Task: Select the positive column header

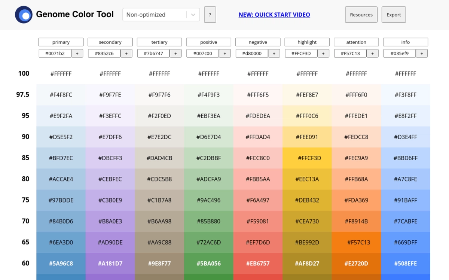Action: (208, 42)
